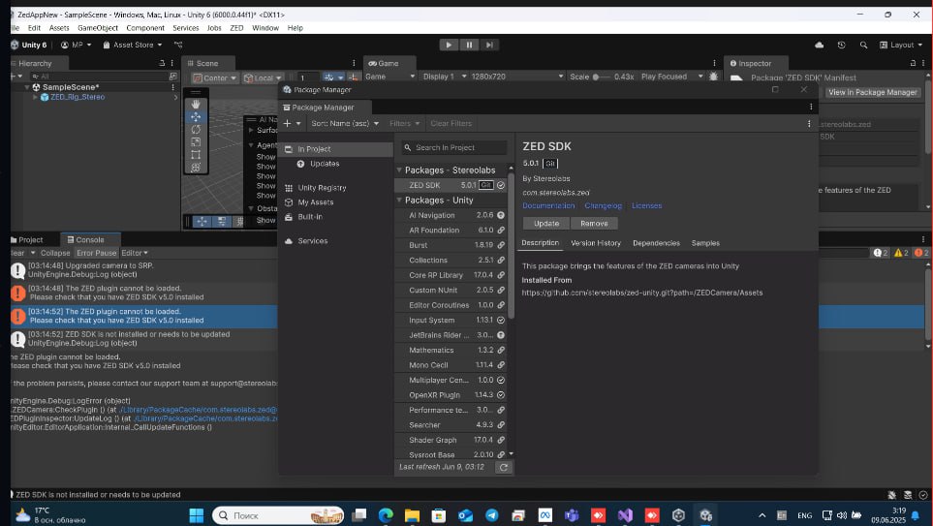Select the Rect tool in Scene toolbar
Image resolution: width=933 pixels, height=526 pixels.
tap(196, 155)
